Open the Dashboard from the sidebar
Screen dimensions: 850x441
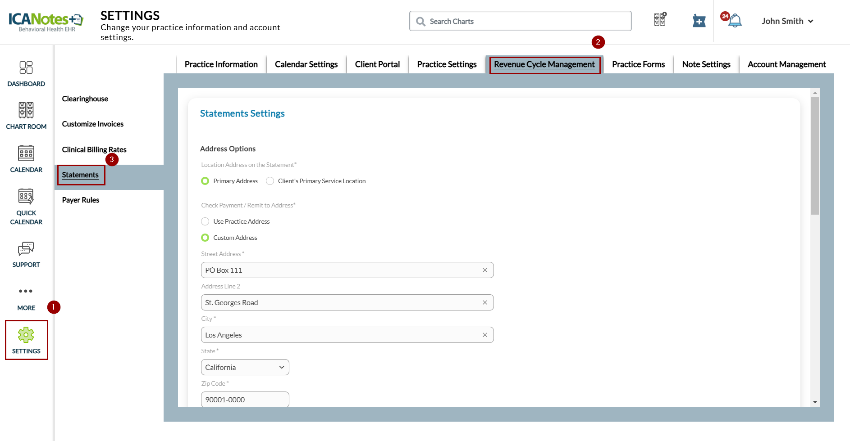pos(26,73)
